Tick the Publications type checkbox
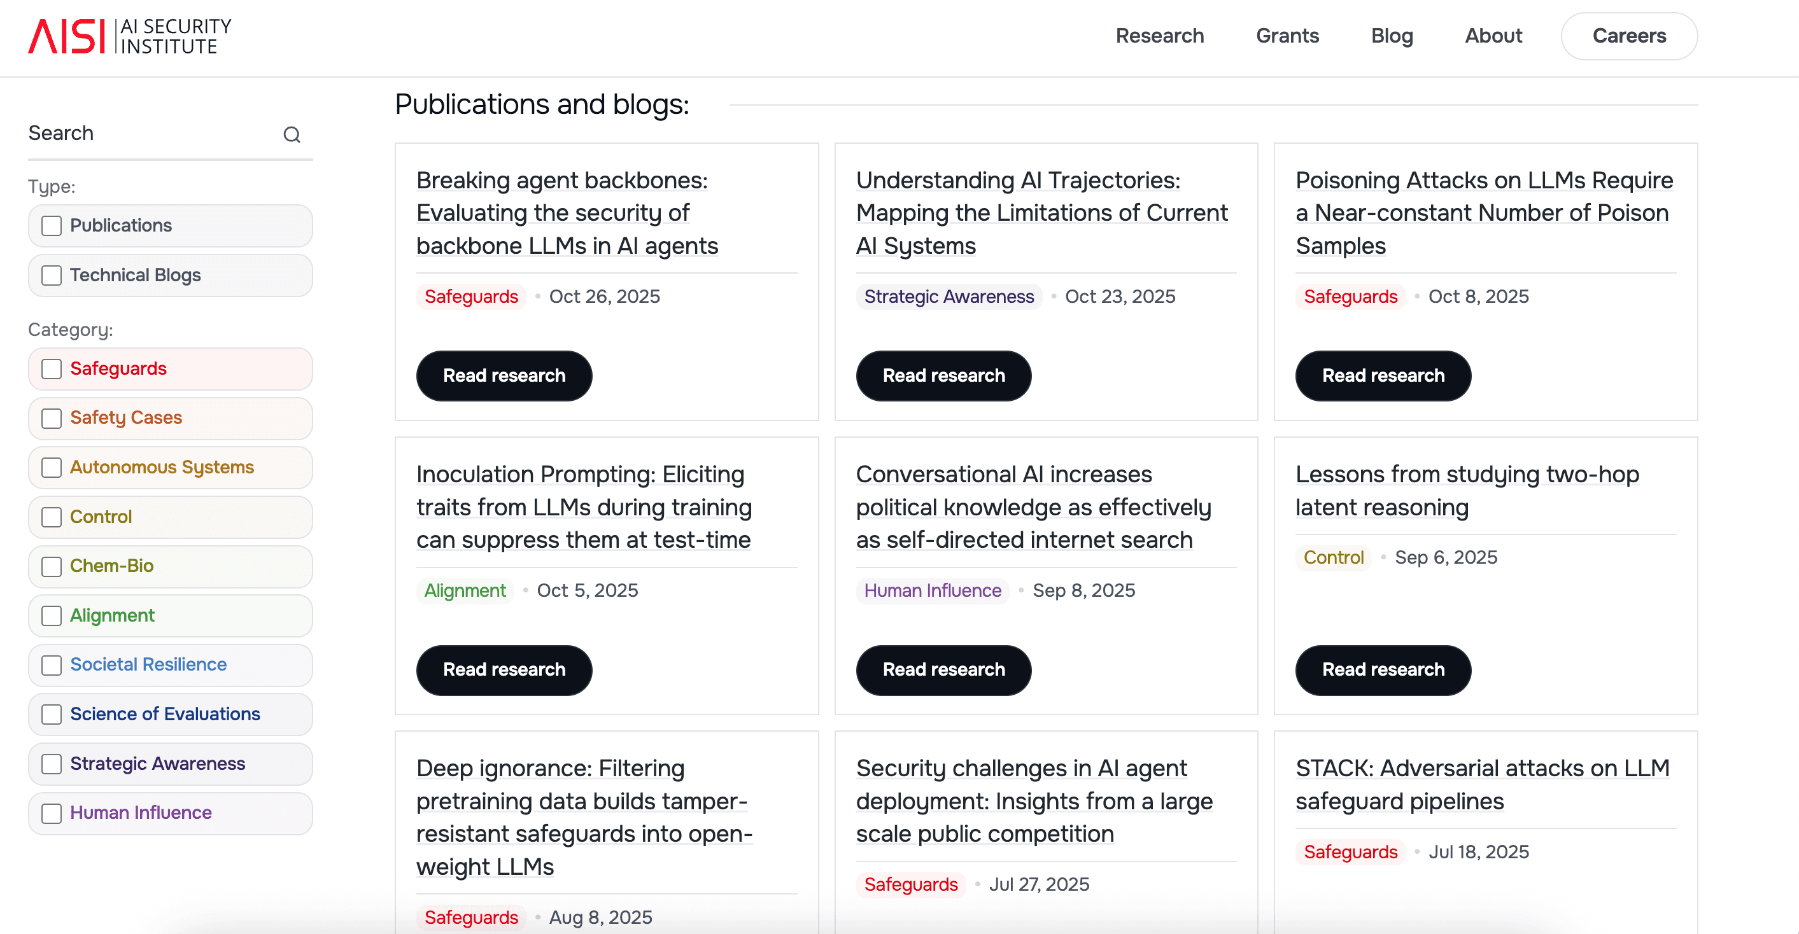The image size is (1799, 934). point(52,225)
